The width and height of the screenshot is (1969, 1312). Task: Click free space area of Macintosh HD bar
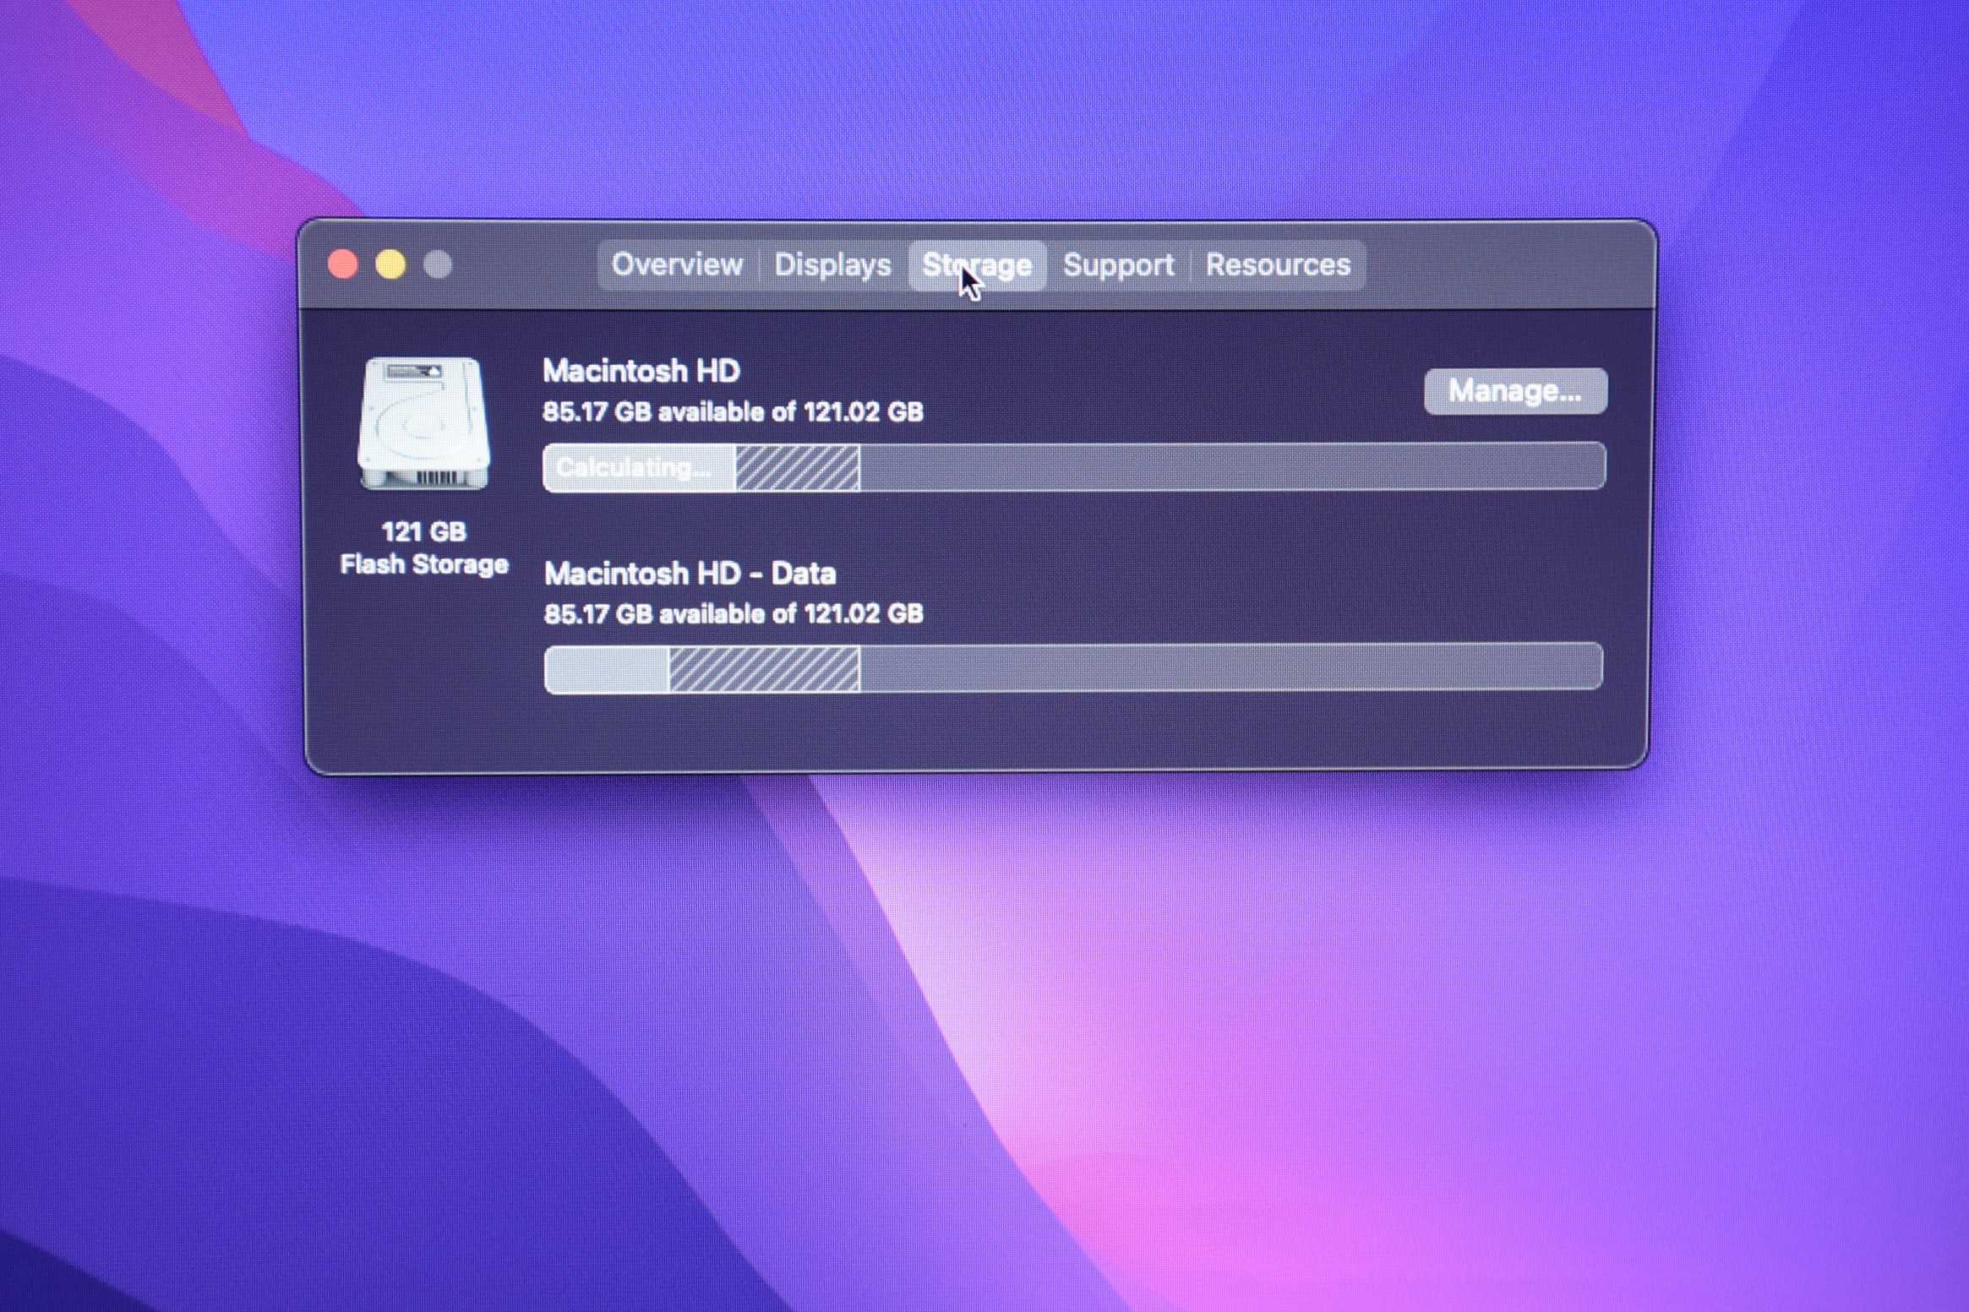point(1230,467)
